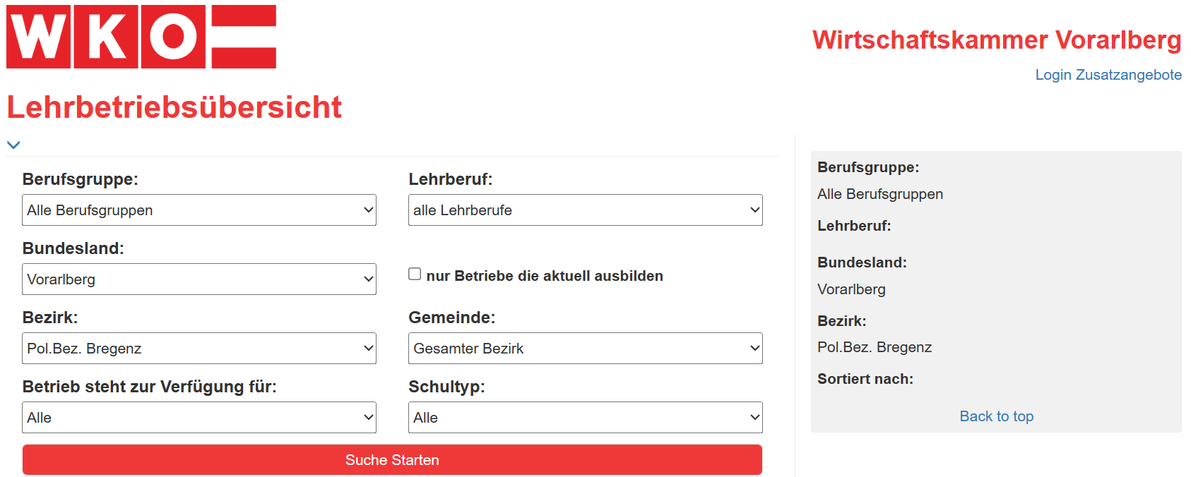The image size is (1191, 477).
Task: Open the Schultyp dropdown
Action: [x=586, y=418]
